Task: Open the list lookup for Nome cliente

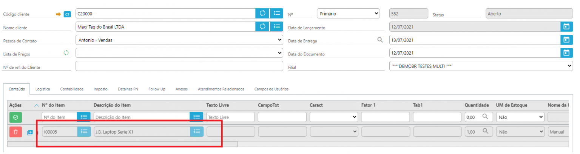Action: click(x=276, y=26)
